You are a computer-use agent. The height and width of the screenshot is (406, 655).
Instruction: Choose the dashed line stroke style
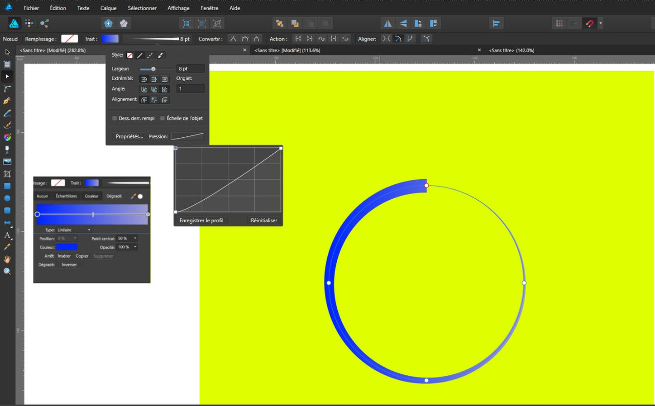coord(150,55)
